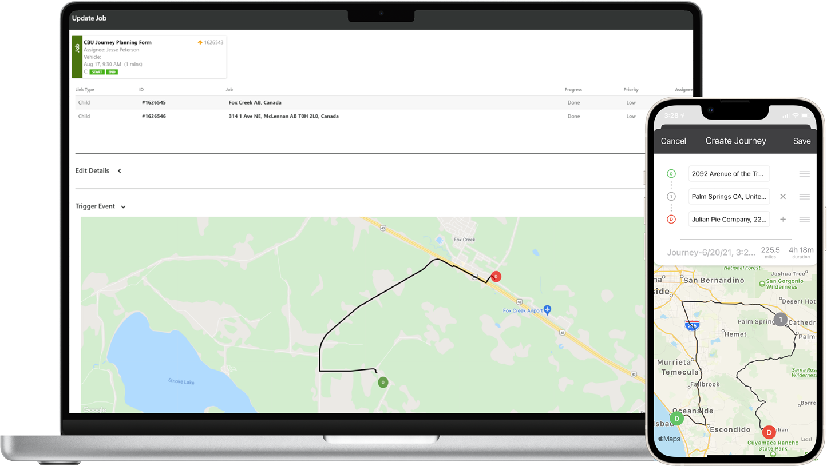Click the ID column header
827x466 pixels.
click(141, 90)
